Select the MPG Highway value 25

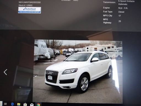click(120, 21)
